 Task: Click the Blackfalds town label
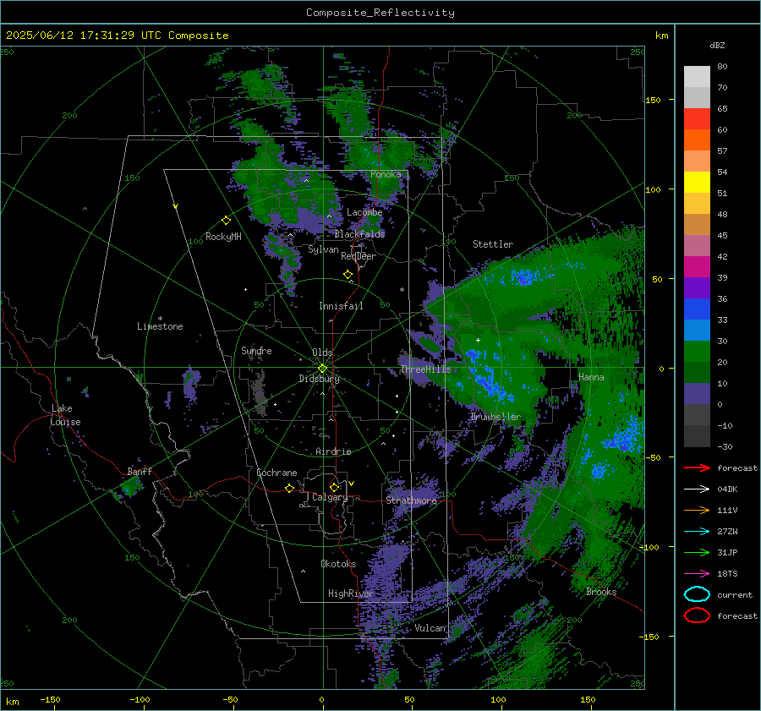pyautogui.click(x=359, y=234)
